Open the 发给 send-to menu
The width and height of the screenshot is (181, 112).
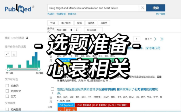pos(80,23)
